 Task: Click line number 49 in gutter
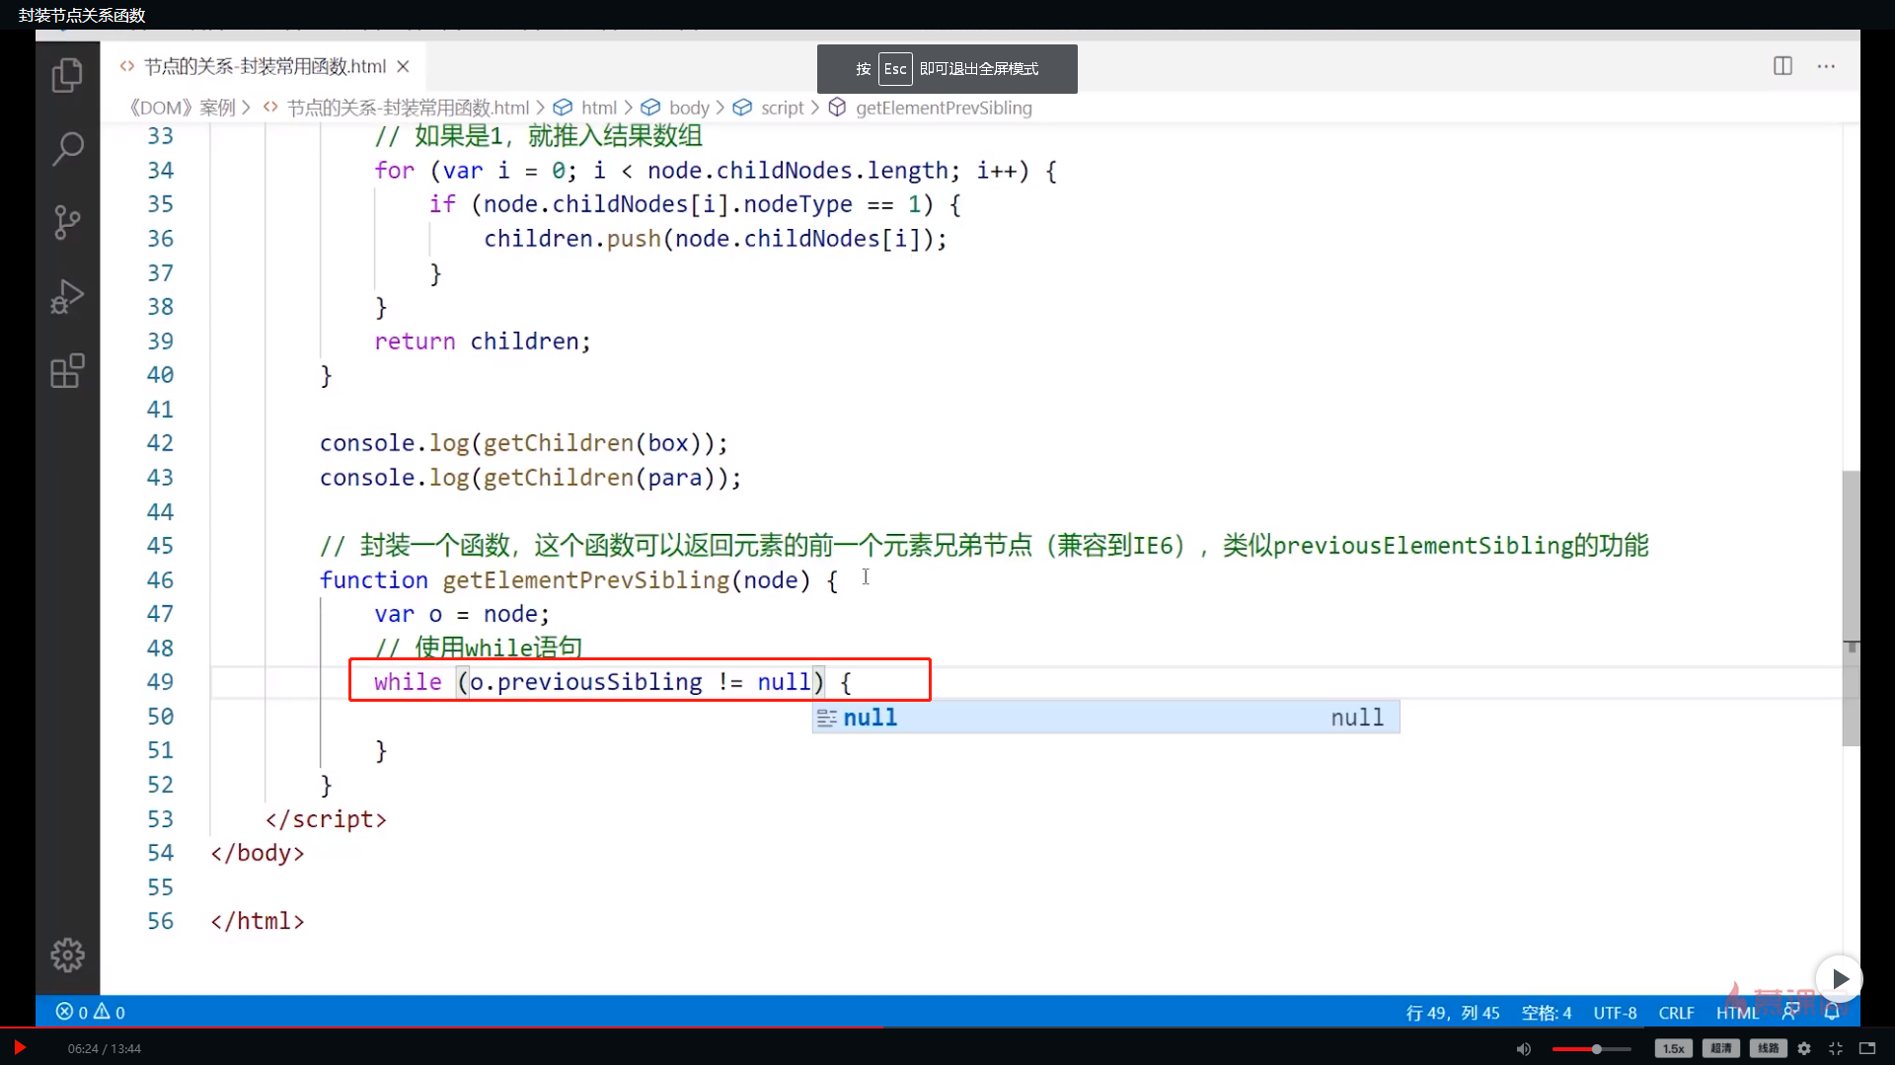click(160, 682)
